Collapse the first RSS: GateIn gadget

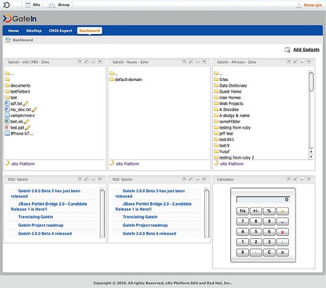point(93,179)
